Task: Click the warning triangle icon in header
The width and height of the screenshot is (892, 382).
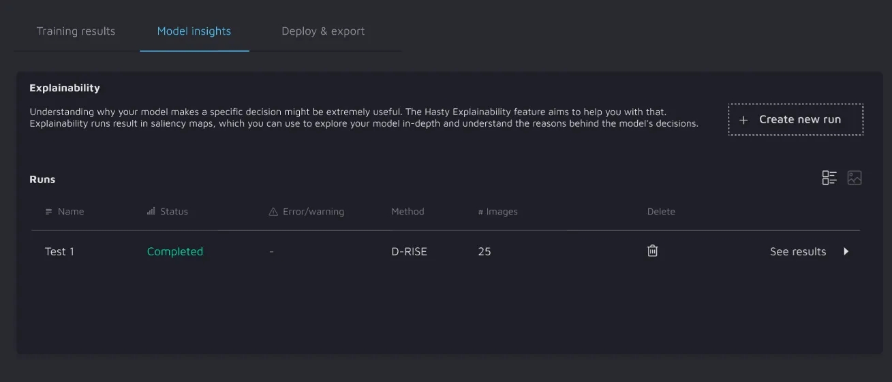Action: (273, 212)
